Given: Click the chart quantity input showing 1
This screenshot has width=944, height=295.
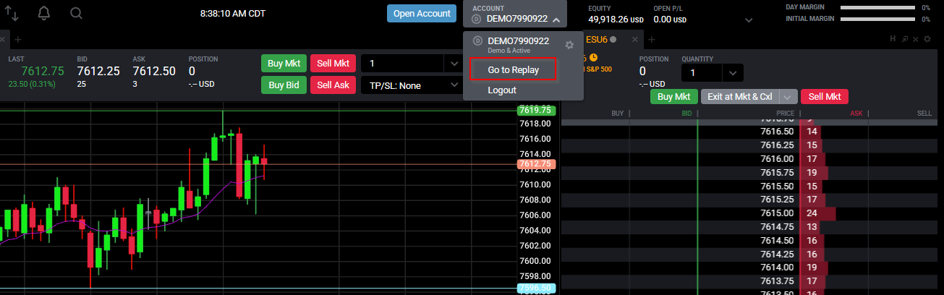Looking at the screenshot, I should pyautogui.click(x=404, y=64).
